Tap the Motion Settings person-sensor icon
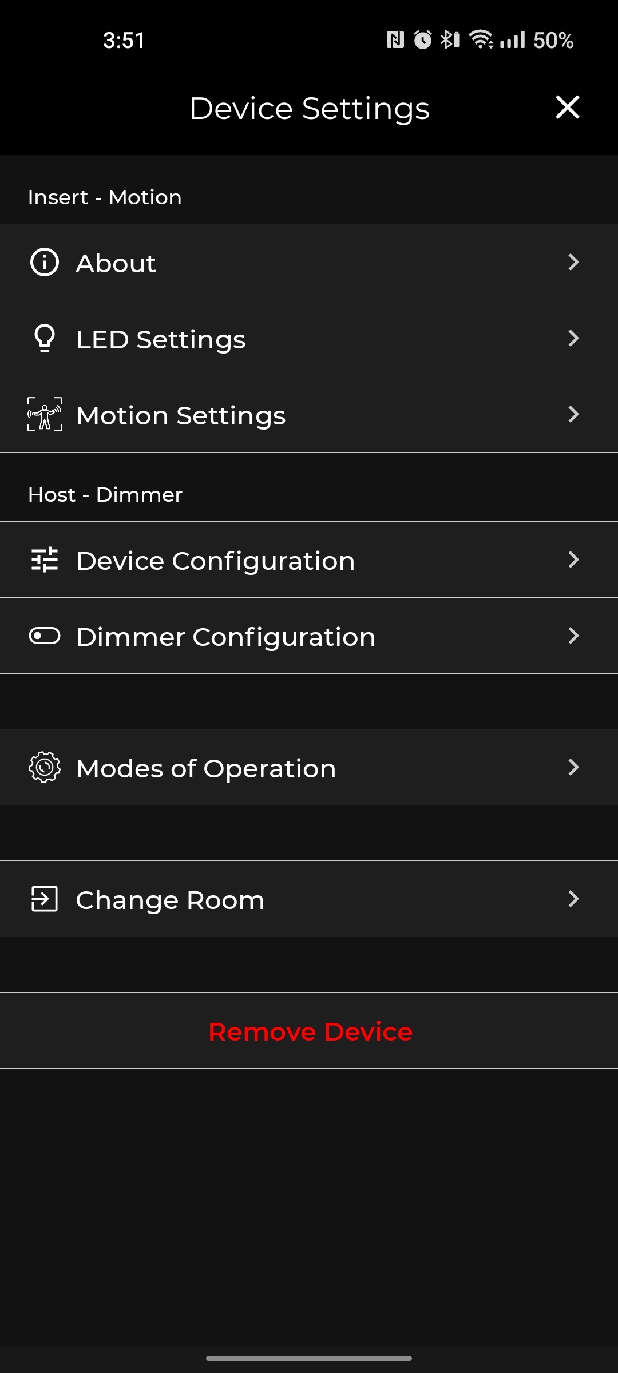The height and width of the screenshot is (1373, 618). [45, 414]
